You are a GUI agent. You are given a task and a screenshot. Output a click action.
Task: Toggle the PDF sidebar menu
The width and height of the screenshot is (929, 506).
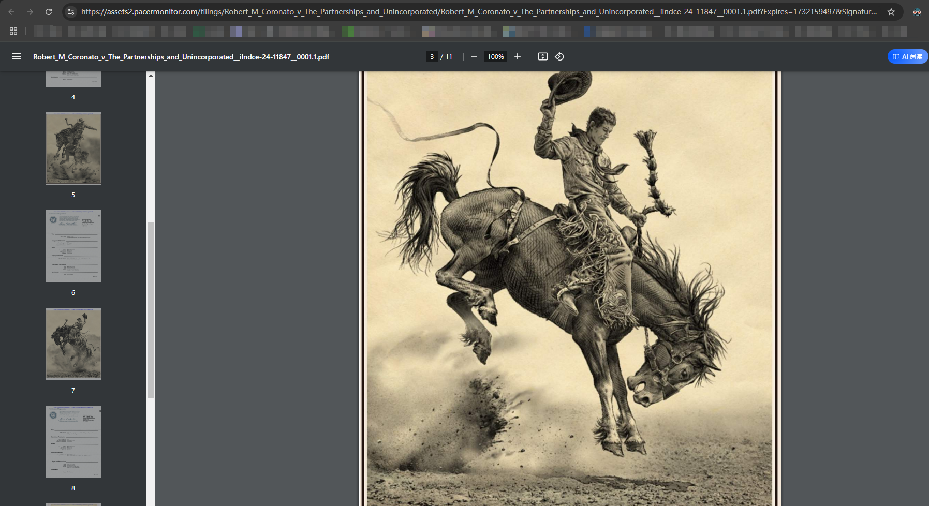(x=17, y=56)
